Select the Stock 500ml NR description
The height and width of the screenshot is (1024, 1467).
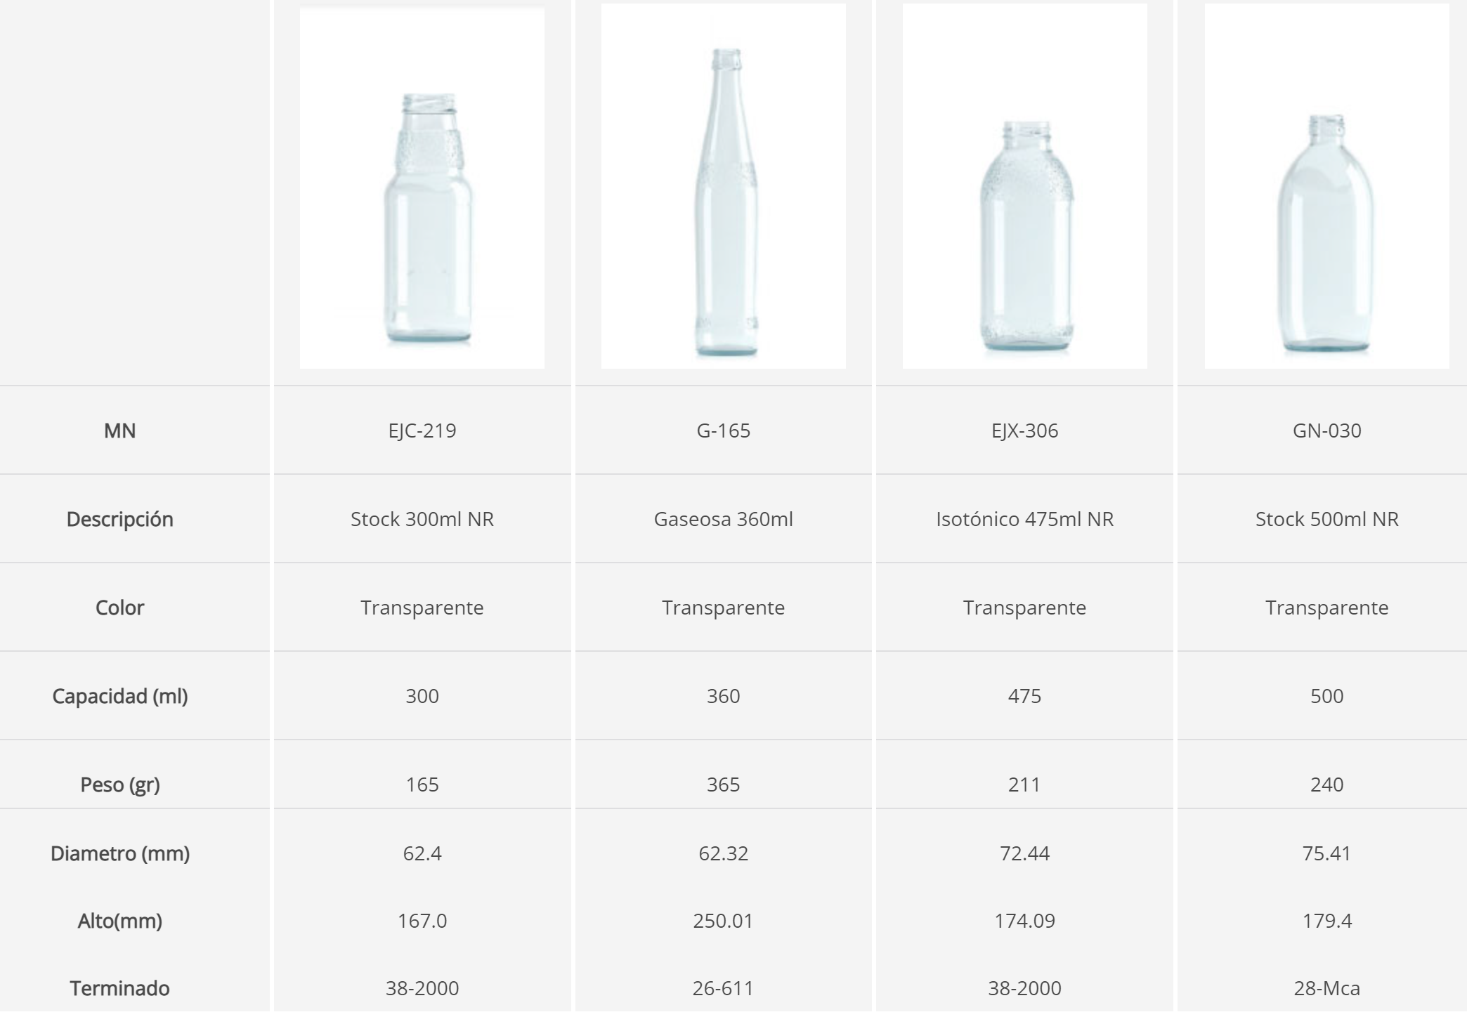pos(1326,519)
